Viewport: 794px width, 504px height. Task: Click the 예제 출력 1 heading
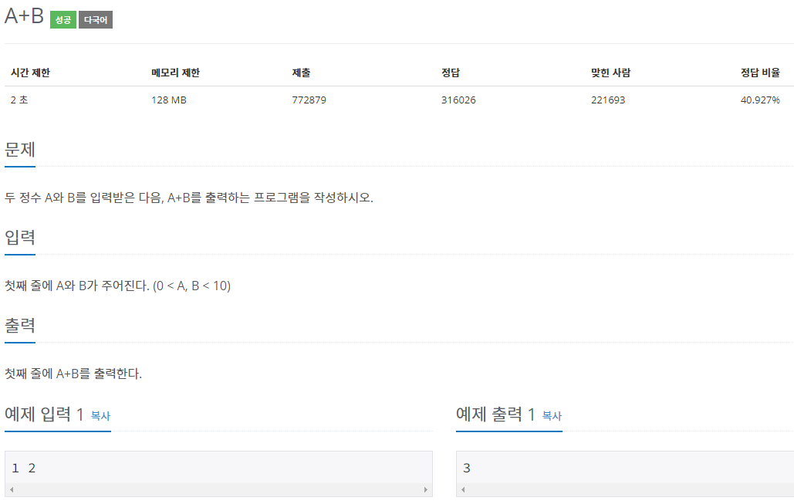click(495, 414)
